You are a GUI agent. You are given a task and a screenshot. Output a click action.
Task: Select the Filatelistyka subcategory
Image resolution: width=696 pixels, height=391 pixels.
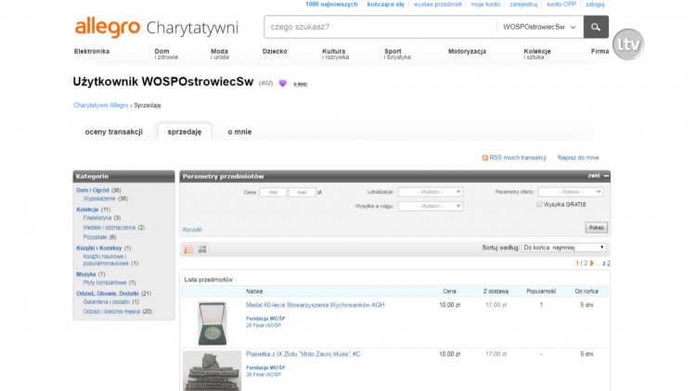[97, 218]
